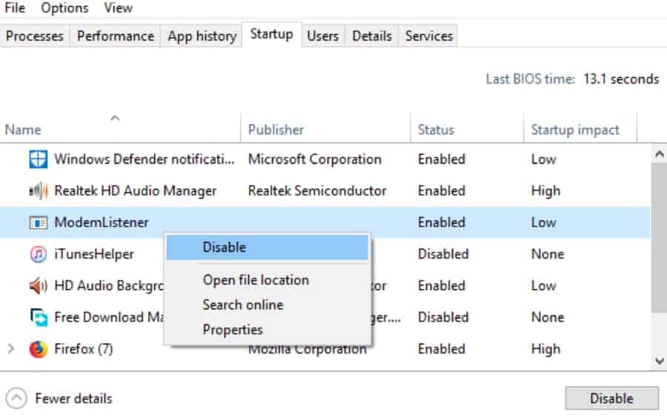
Task: Click None impact in Free Download Manager row
Action: click(548, 317)
